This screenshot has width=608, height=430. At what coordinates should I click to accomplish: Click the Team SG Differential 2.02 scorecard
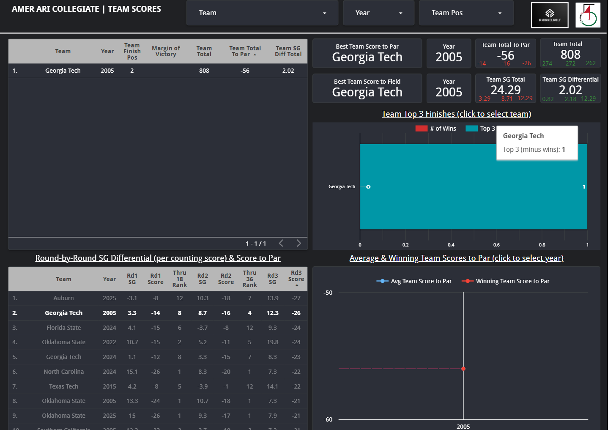(x=570, y=88)
